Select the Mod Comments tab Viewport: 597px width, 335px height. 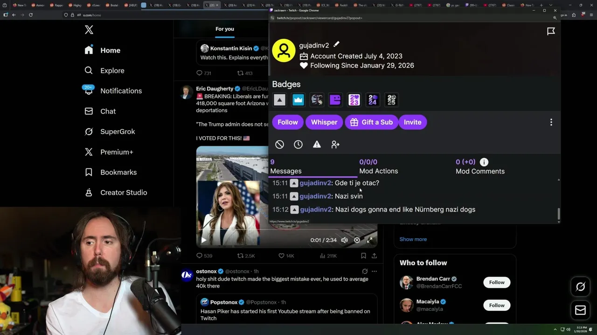tap(480, 167)
